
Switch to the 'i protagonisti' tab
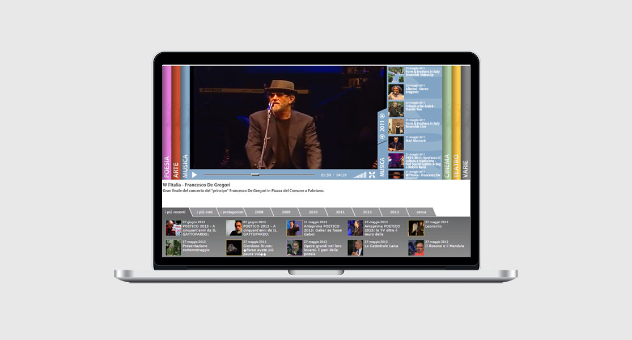click(x=232, y=212)
